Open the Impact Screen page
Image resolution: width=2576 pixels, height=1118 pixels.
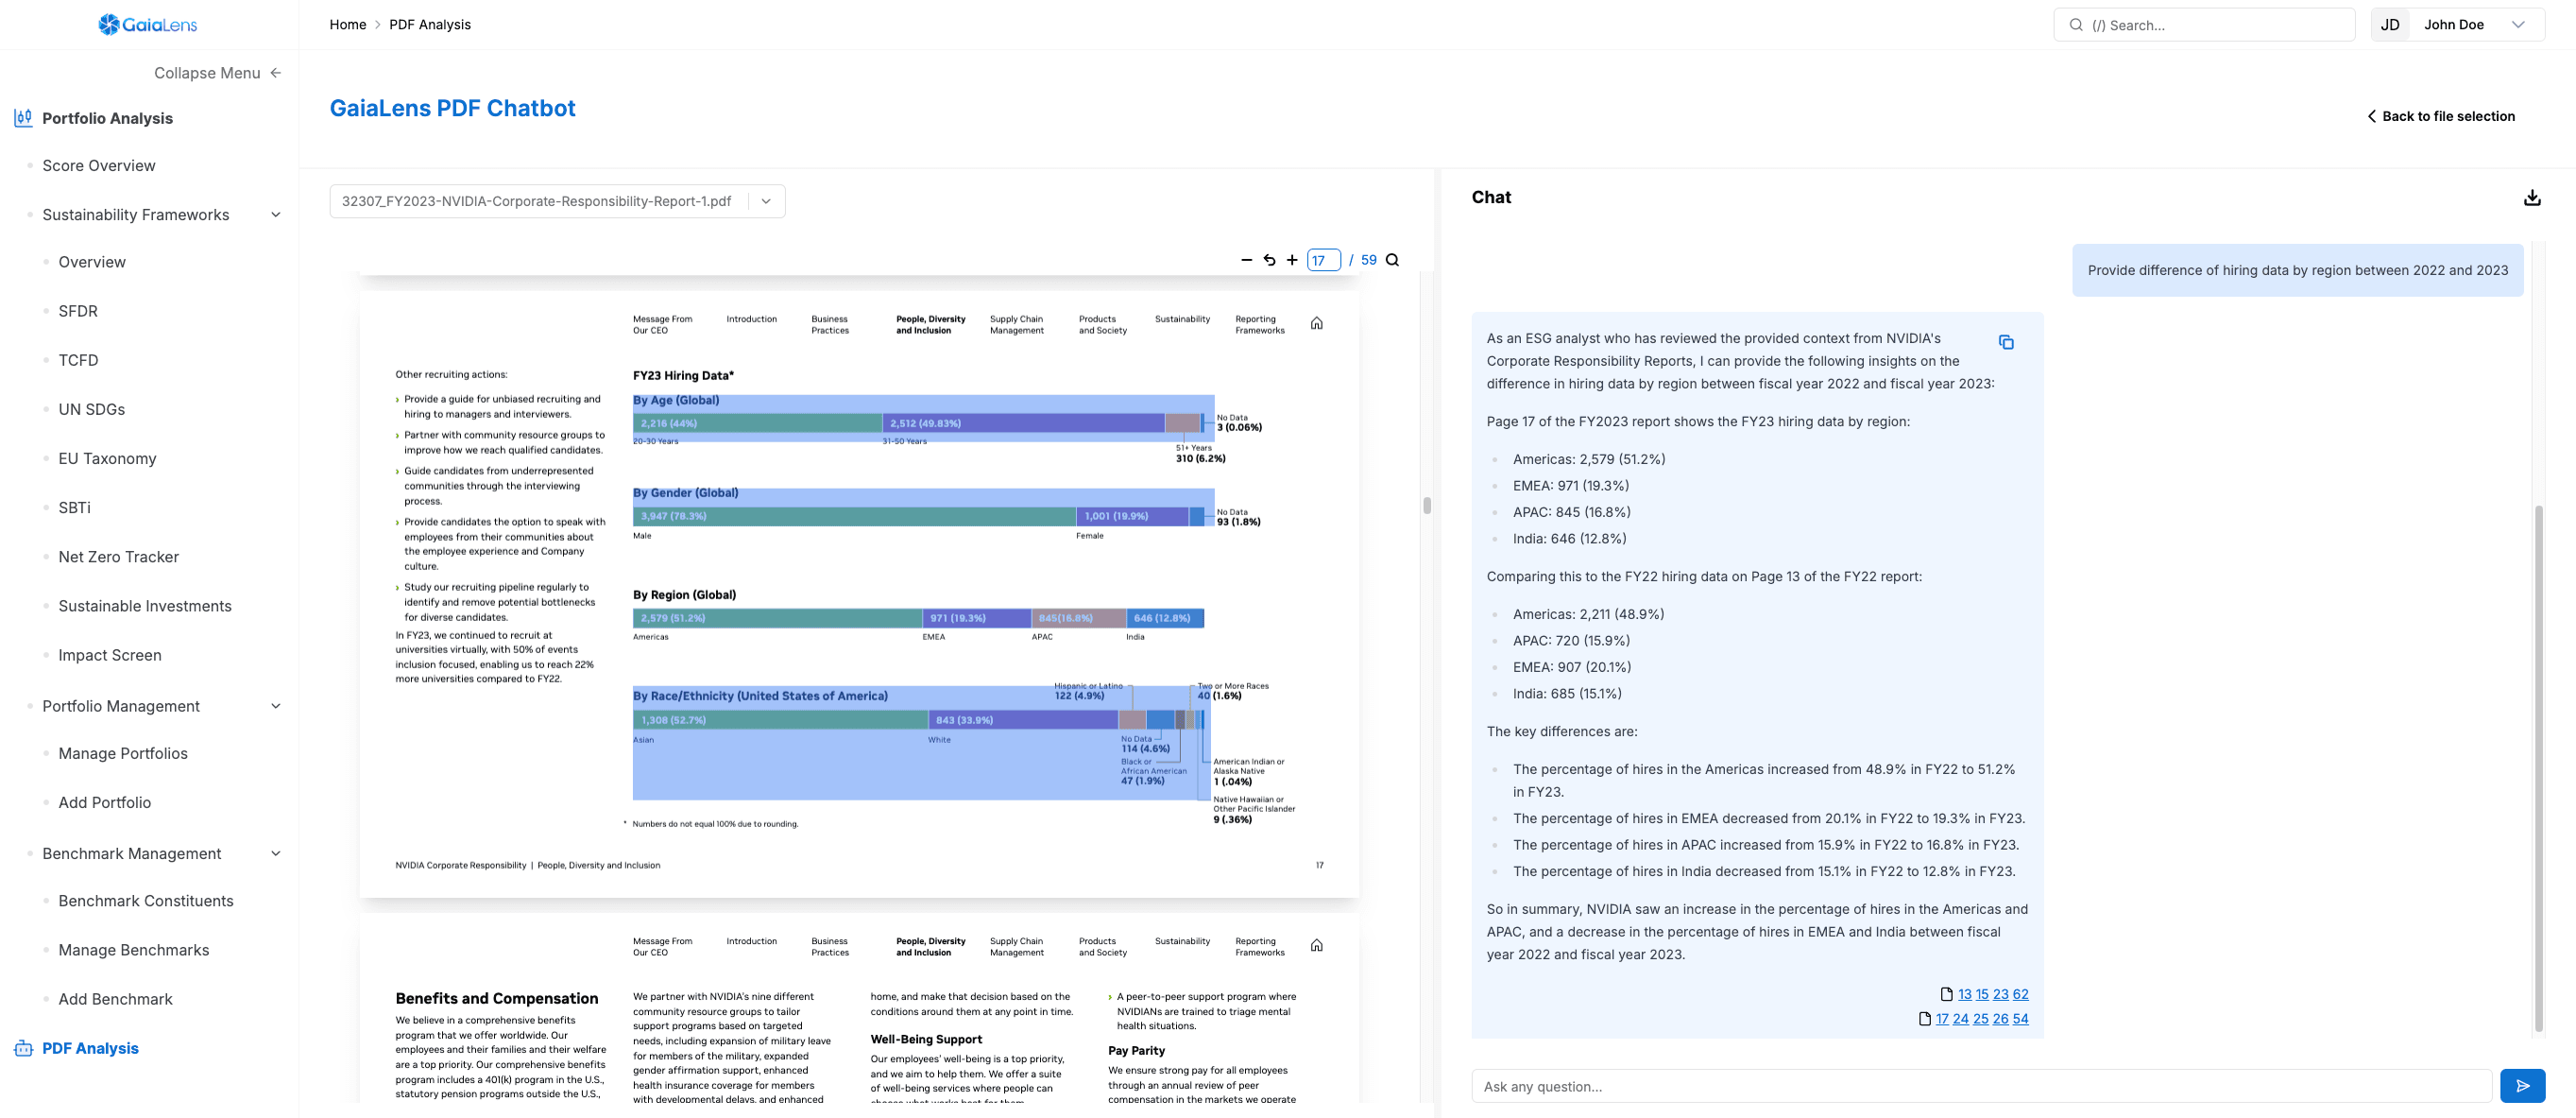click(x=110, y=655)
